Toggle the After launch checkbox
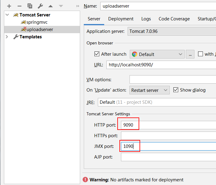The width and height of the screenshot is (216, 185). tap(97, 54)
